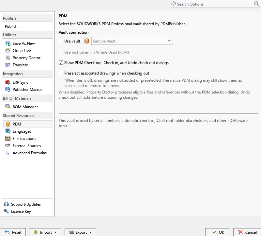Click the PDM database icon in sidebar
This screenshot has width=261, height=236.
[x=8, y=124]
